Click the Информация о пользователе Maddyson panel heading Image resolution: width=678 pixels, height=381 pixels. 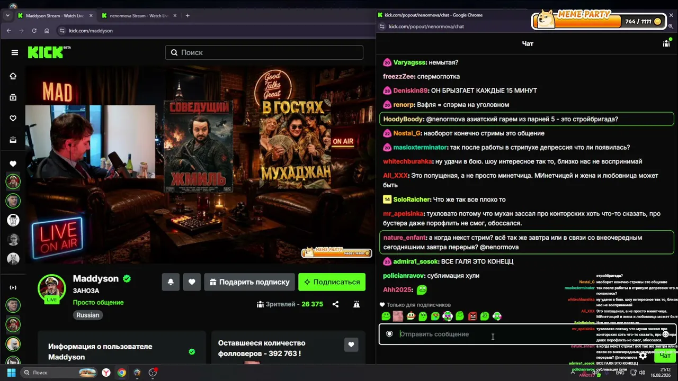click(x=100, y=352)
